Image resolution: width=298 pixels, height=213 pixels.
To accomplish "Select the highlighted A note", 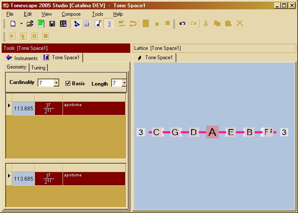I will point(212,132).
